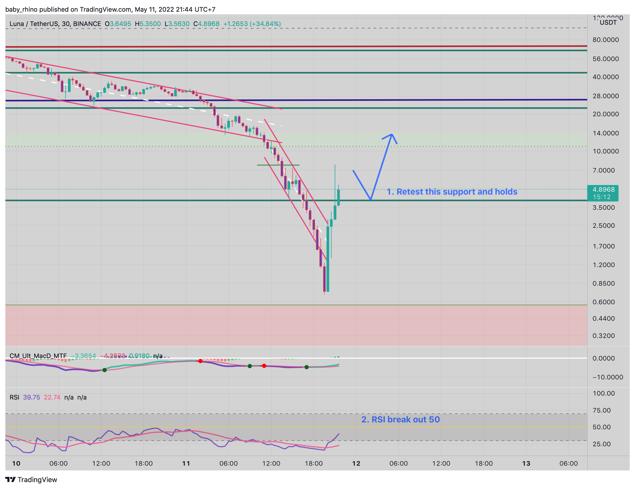The width and height of the screenshot is (635, 489).
Task: Click the close price value C4.8968
Action: point(207,24)
